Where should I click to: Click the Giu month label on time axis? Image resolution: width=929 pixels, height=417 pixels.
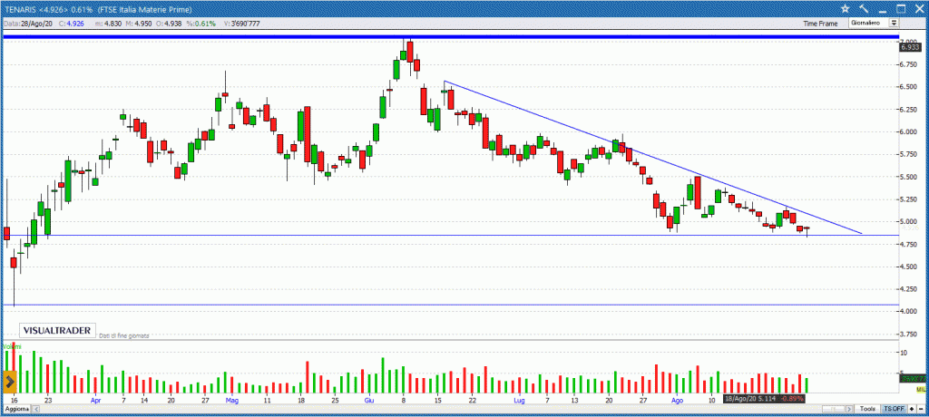[368, 401]
